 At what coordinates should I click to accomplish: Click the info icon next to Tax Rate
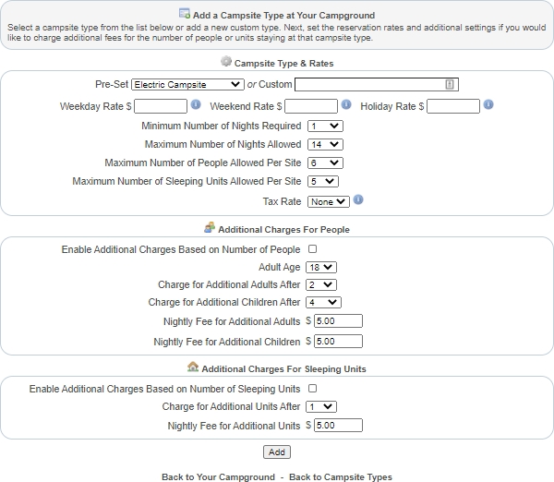coord(358,199)
